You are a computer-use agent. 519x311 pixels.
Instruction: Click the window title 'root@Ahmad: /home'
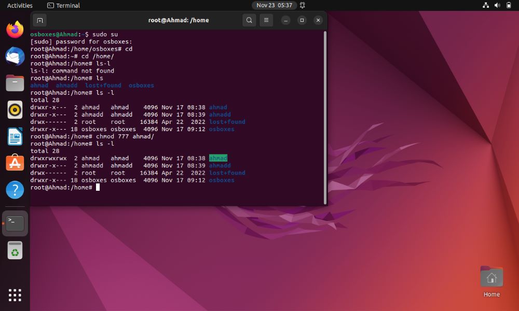[179, 20]
